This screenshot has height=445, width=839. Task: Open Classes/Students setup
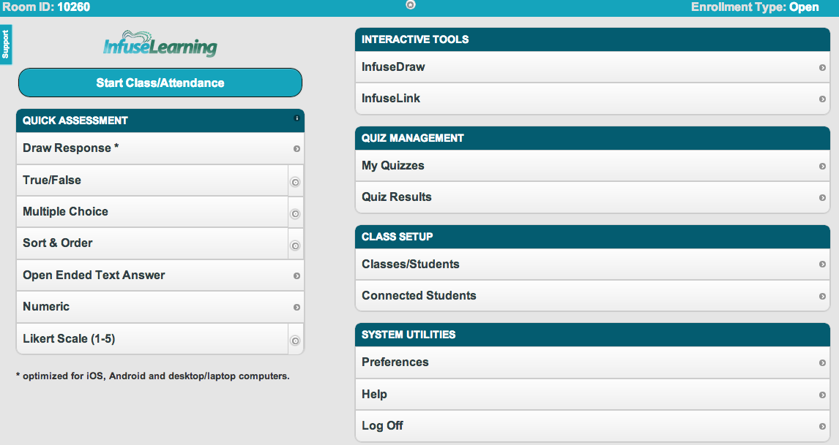coord(592,265)
